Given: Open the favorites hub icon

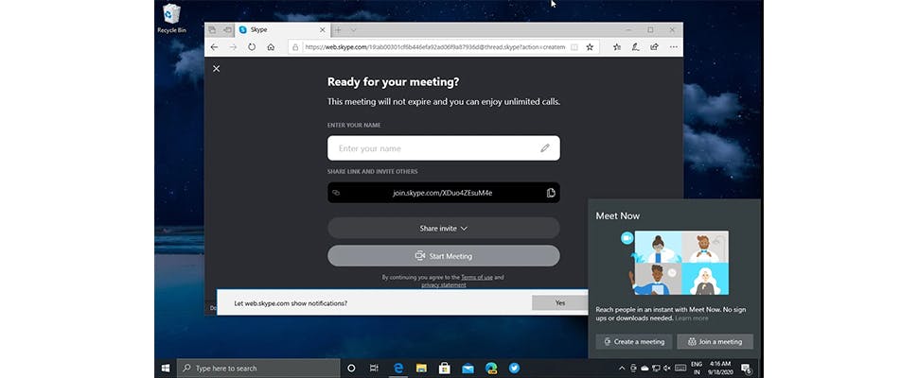Looking at the screenshot, I should coord(616,47).
